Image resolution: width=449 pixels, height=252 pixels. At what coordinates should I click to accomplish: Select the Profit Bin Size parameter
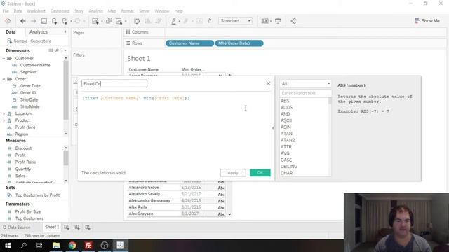28,211
